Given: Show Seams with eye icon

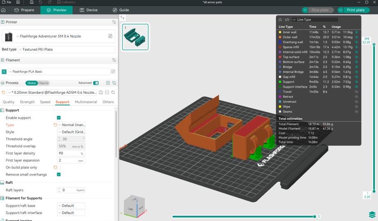Looking at the screenshot, I should [x=357, y=112].
